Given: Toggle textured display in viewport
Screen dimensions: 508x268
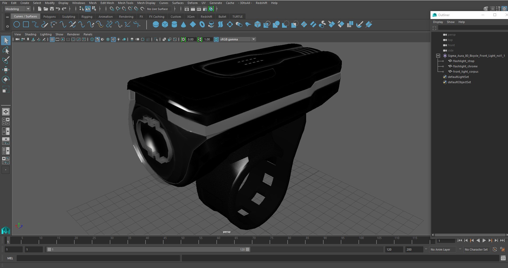Looking at the screenshot, I should click(x=113, y=39).
